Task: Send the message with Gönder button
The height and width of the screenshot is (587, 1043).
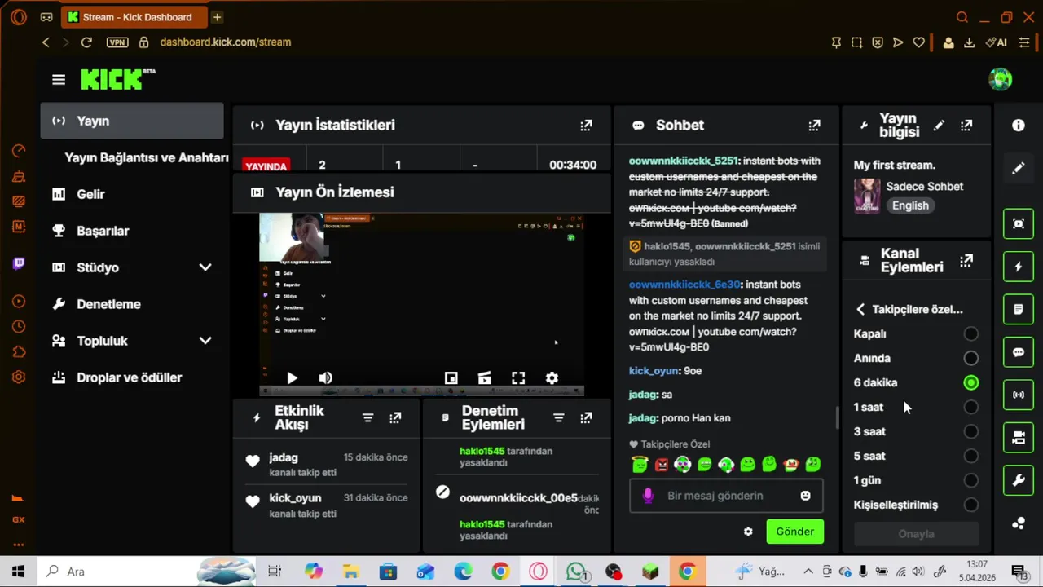Action: [x=794, y=532]
